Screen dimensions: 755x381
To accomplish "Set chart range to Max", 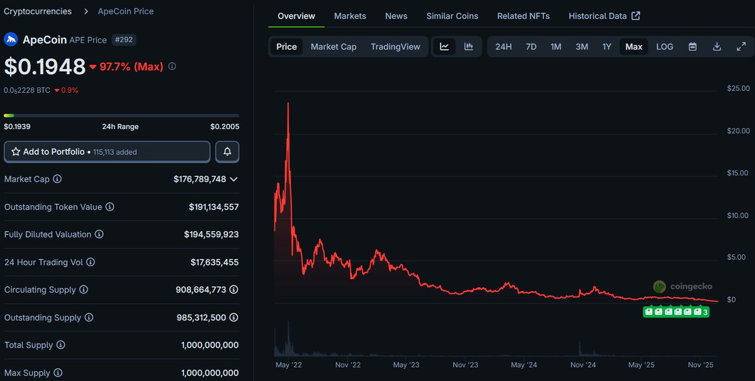I will pyautogui.click(x=634, y=47).
